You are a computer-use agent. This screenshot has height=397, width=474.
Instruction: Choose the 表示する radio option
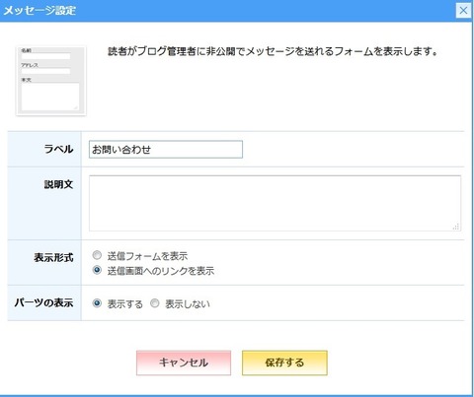[x=97, y=303]
